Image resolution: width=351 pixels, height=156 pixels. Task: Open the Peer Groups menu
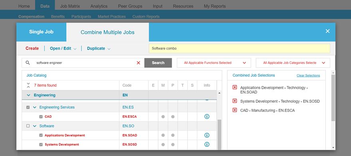[x=130, y=6]
